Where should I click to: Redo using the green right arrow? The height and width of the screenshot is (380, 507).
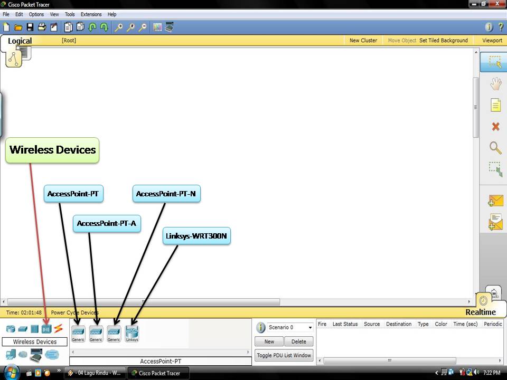(104, 27)
